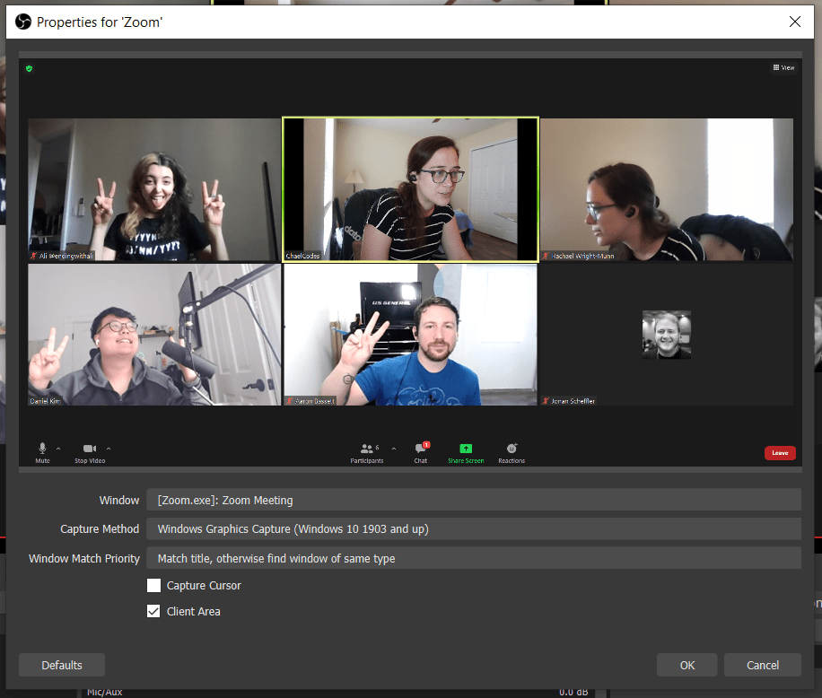Click the Stop Video camera icon

[90, 449]
